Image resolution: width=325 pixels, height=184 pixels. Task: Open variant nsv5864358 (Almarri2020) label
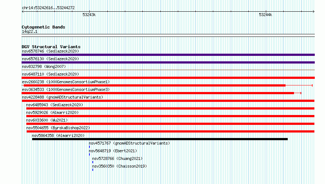pos(58,135)
